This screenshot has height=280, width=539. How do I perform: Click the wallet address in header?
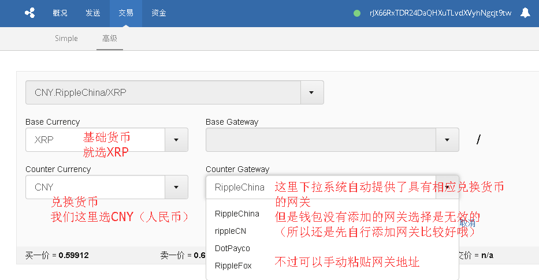coord(440,13)
